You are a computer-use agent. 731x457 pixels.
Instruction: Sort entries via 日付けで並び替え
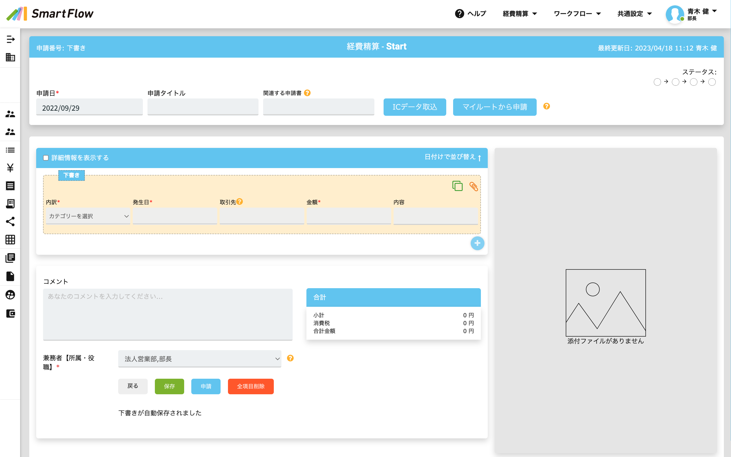pos(452,157)
